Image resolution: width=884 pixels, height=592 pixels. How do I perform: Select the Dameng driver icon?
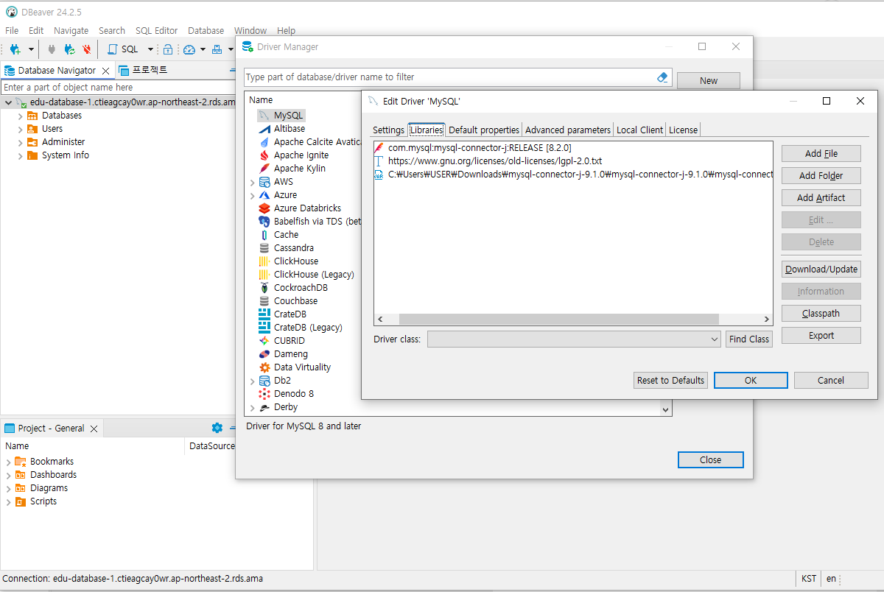click(x=264, y=354)
